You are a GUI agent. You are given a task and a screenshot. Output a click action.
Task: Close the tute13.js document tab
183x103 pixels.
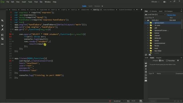pos(101,10)
